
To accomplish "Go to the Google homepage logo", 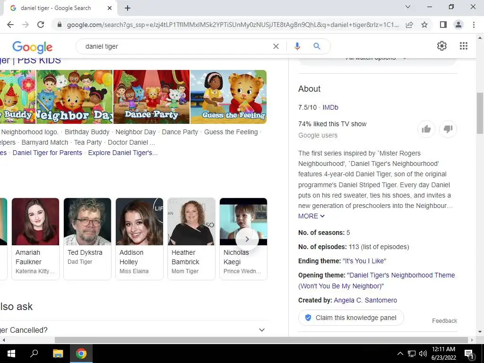I will 33,47.
